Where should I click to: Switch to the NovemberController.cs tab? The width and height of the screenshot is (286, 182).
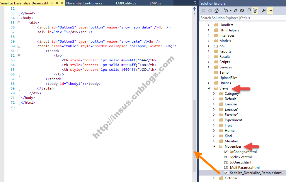pos(84,3)
